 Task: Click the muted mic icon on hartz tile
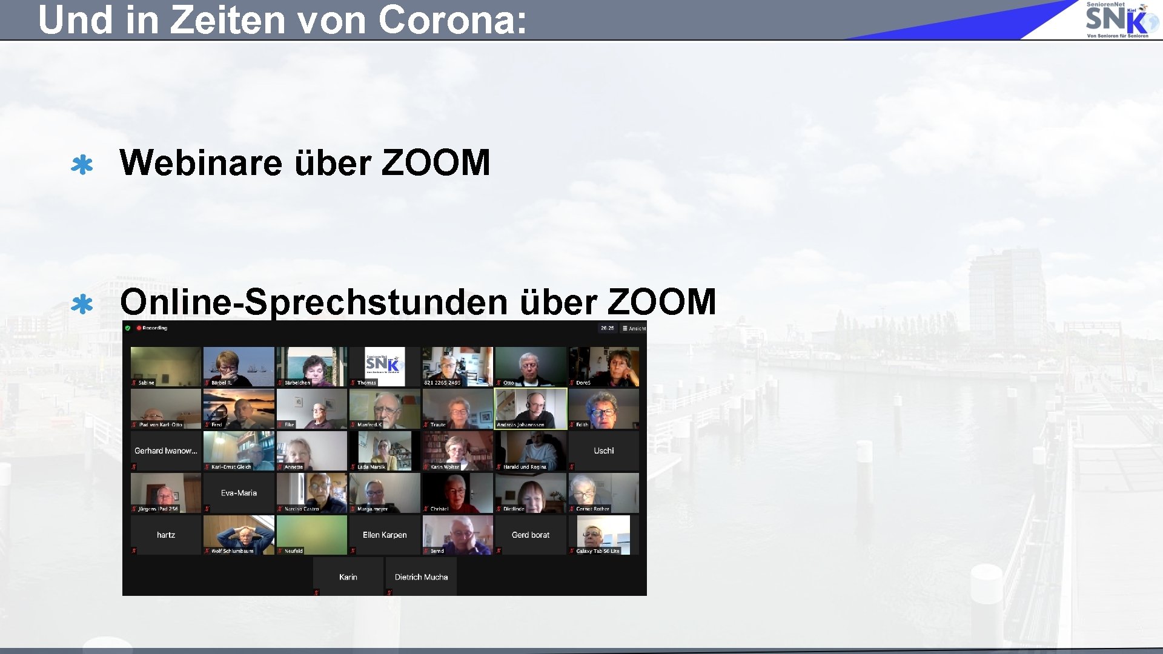134,551
